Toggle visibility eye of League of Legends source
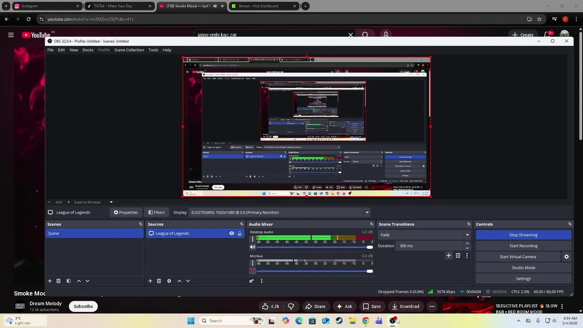Image resolution: width=583 pixels, height=328 pixels. click(x=231, y=233)
